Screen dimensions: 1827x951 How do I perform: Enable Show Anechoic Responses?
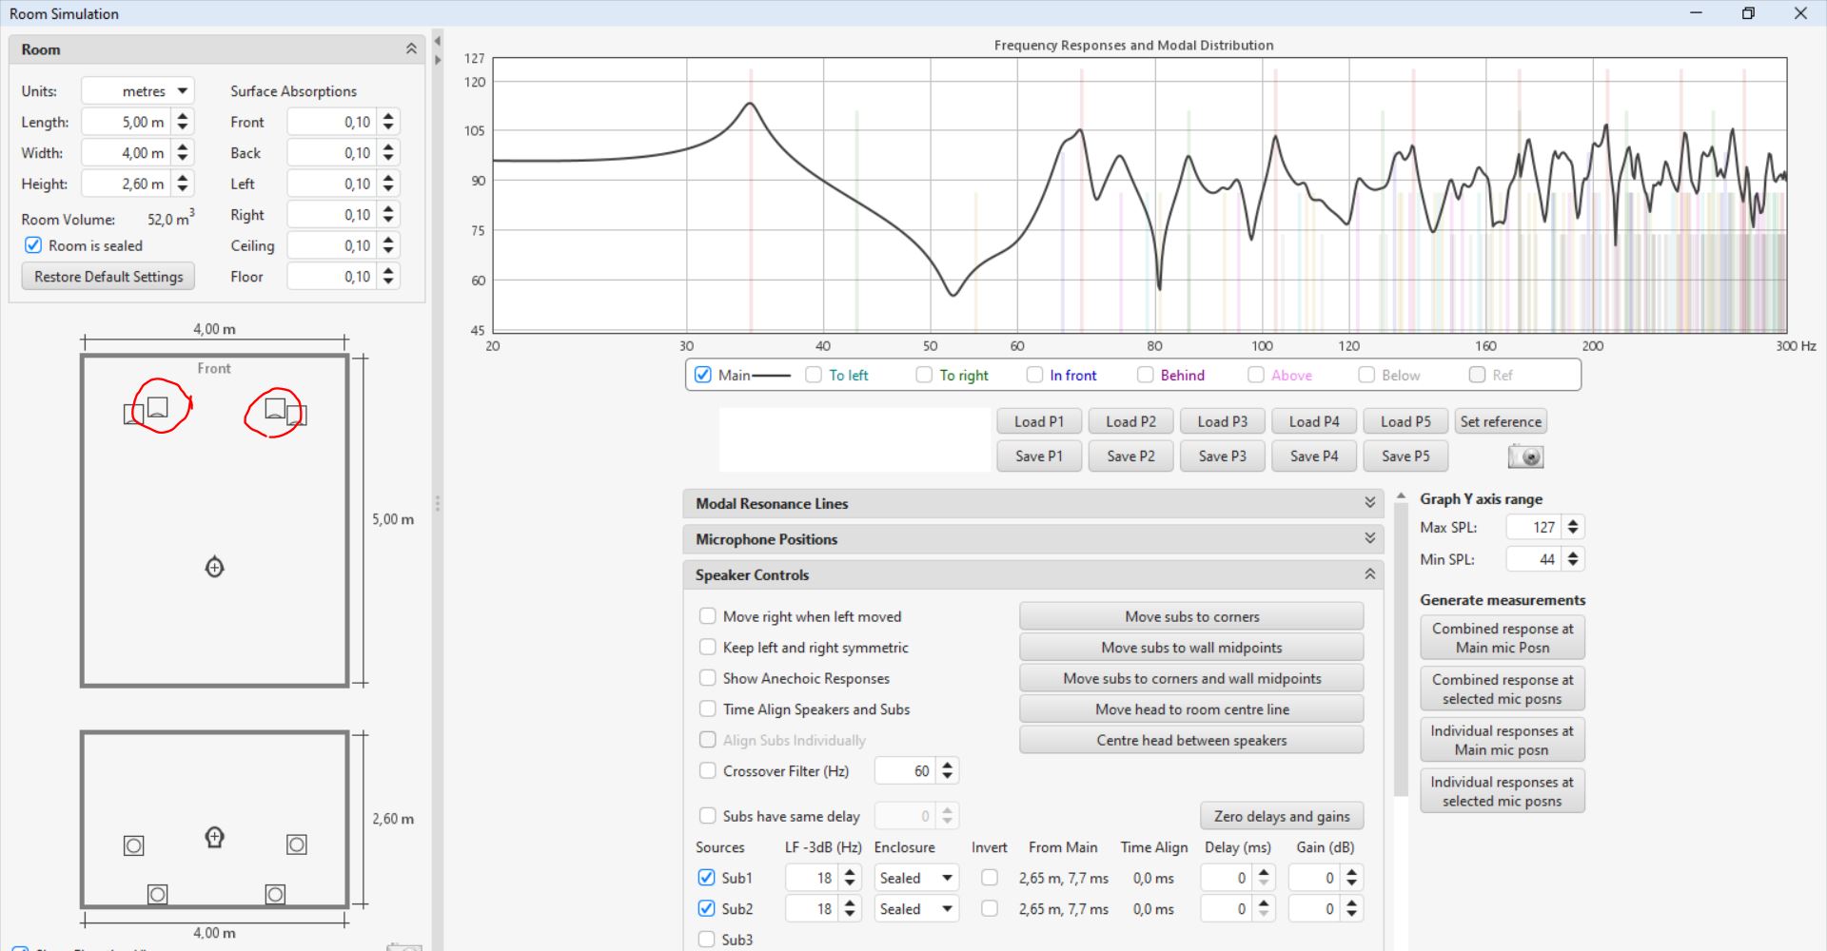tap(707, 678)
